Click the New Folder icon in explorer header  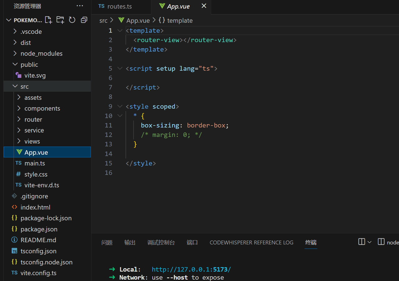point(60,20)
